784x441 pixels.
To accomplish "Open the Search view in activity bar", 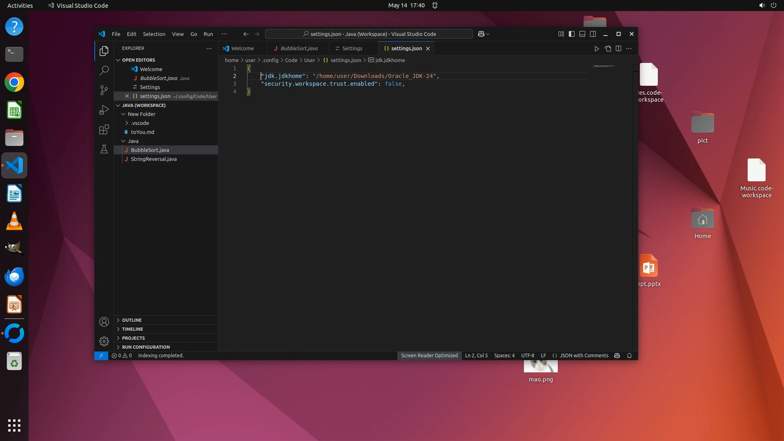I will 104,70.
